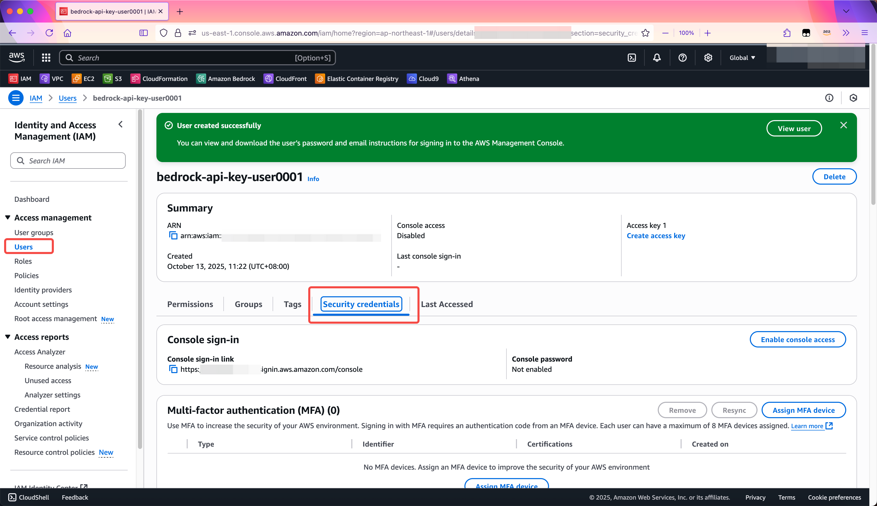Copy the user ARN with copy icon
Screen dimensions: 877x506
coord(173,236)
